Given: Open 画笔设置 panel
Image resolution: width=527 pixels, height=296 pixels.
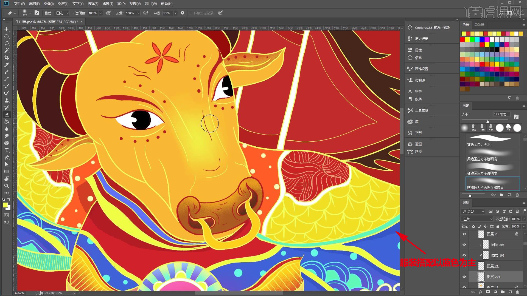Looking at the screenshot, I should tap(422, 69).
